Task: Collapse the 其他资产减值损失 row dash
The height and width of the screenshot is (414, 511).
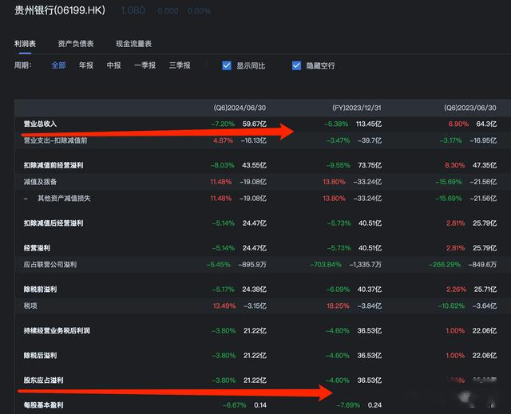Action: [x=26, y=199]
